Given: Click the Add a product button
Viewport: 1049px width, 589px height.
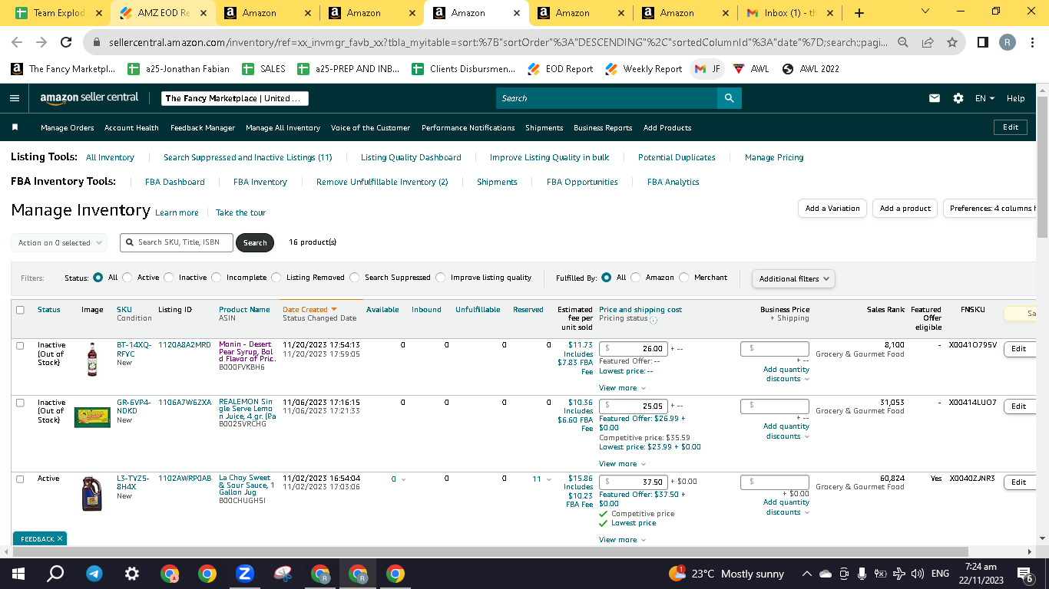Looking at the screenshot, I should coord(905,209).
